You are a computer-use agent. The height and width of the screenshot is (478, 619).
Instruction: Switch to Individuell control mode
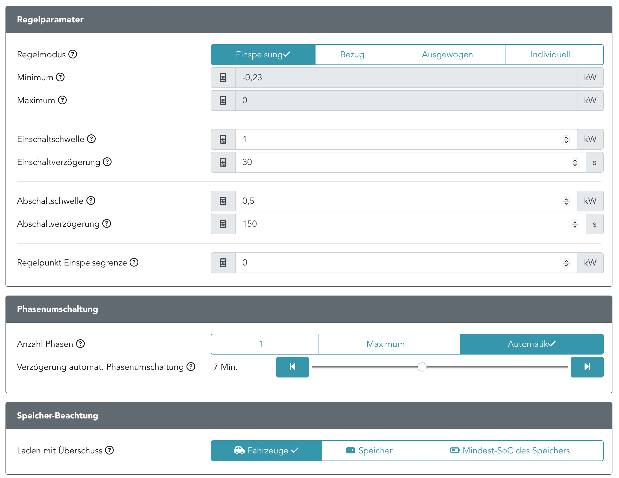click(x=550, y=54)
